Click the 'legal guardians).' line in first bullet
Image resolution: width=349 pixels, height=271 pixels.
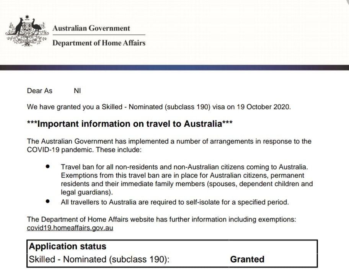tap(87, 192)
